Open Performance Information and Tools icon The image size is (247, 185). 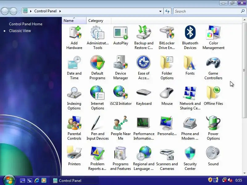point(144,128)
